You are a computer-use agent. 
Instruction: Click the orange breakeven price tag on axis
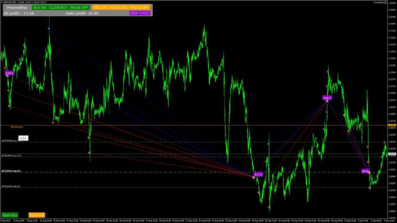(x=392, y=125)
